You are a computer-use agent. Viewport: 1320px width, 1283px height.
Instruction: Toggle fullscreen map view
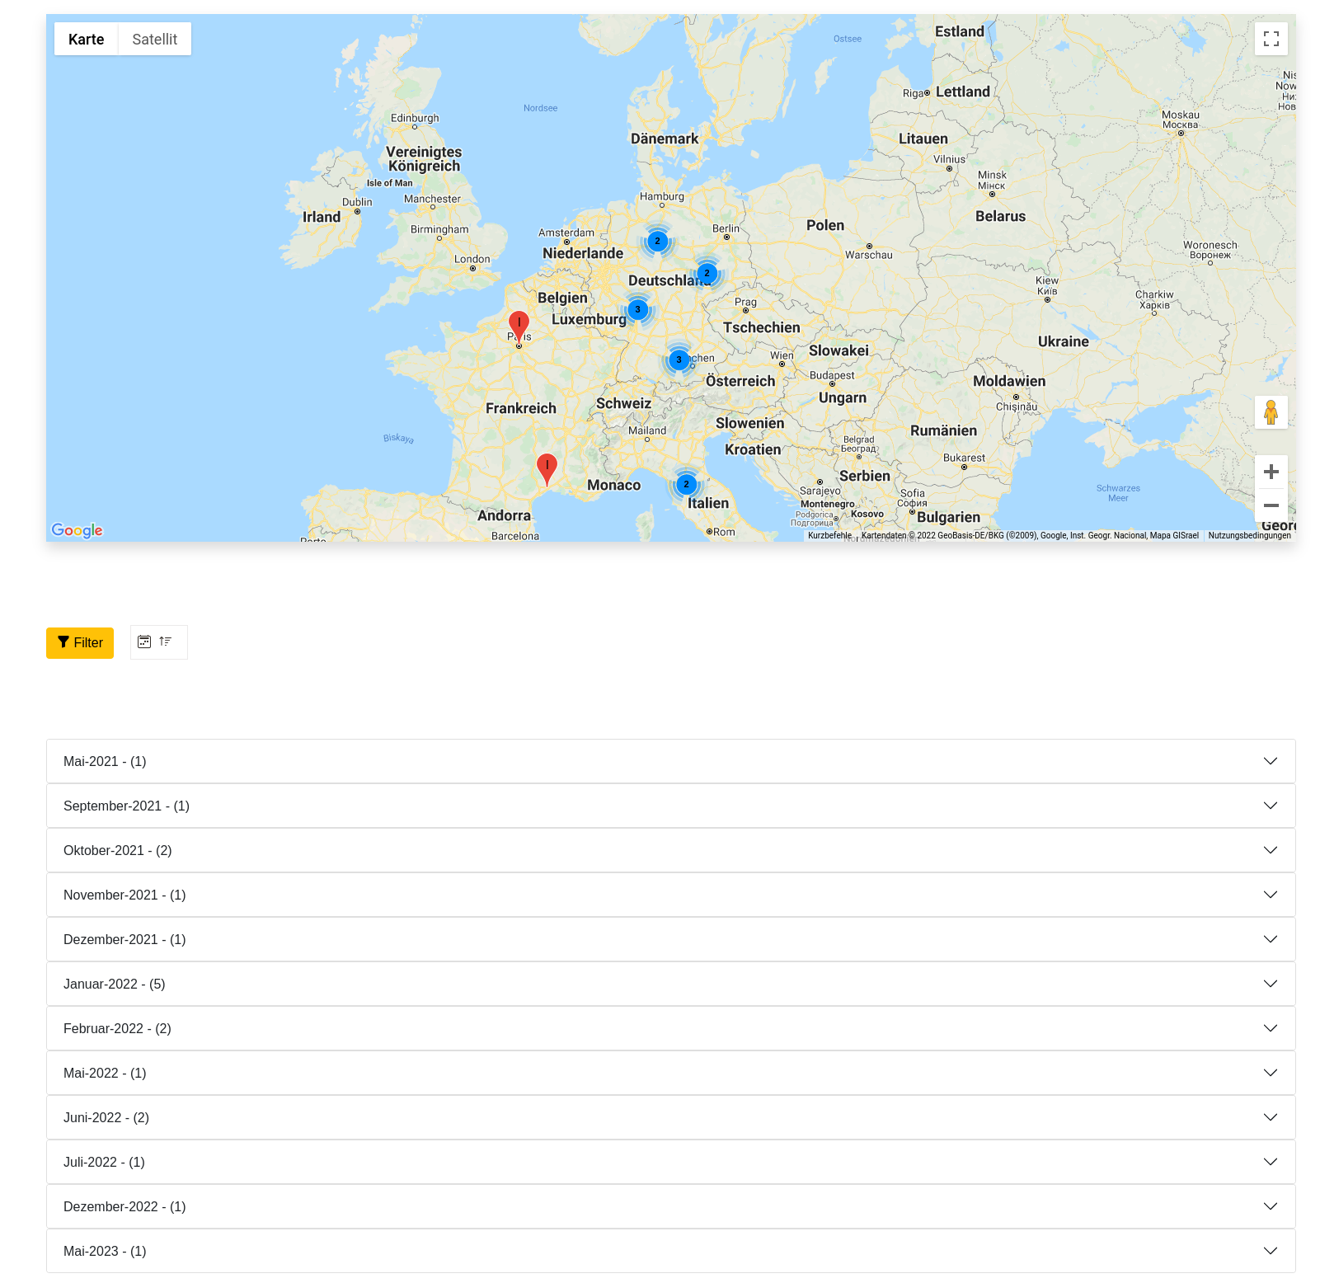coord(1271,39)
